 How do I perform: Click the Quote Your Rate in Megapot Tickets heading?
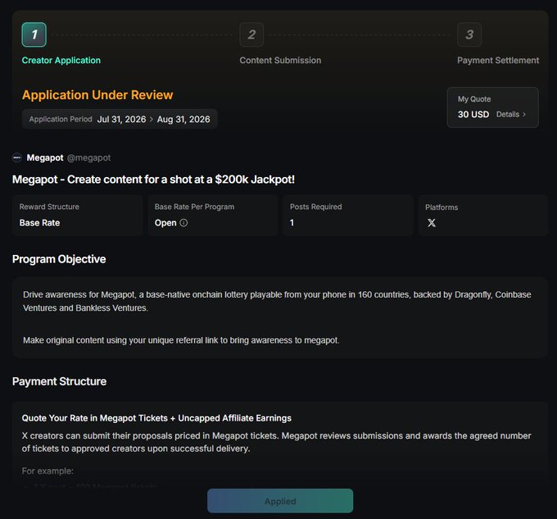[x=156, y=418]
